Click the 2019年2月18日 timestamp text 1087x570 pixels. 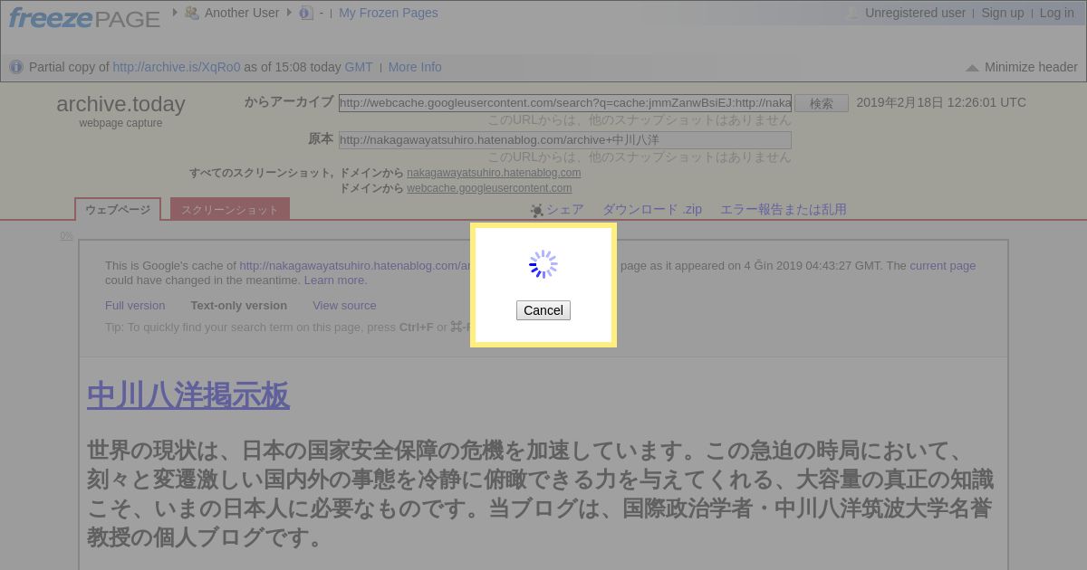(x=941, y=102)
